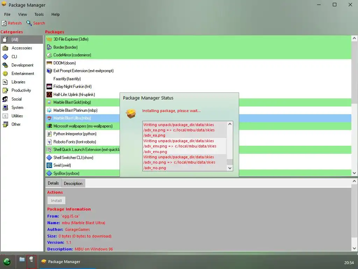Click the Swirl package icon
This screenshot has height=269, width=358.
pyautogui.click(x=49, y=165)
